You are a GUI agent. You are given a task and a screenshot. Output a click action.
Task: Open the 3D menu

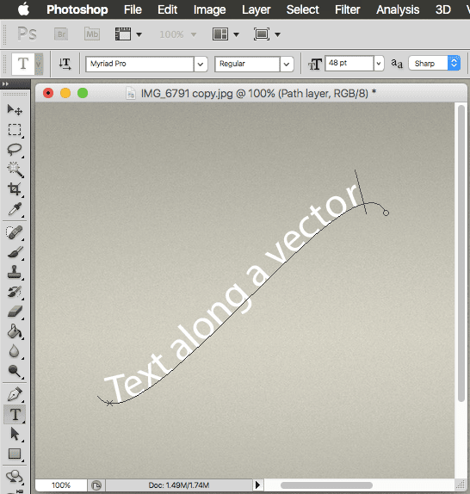[x=443, y=9]
